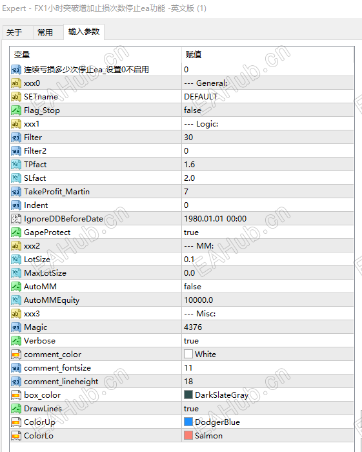Pick the White swatch for comment_color
362x452 pixels.
tap(188, 354)
